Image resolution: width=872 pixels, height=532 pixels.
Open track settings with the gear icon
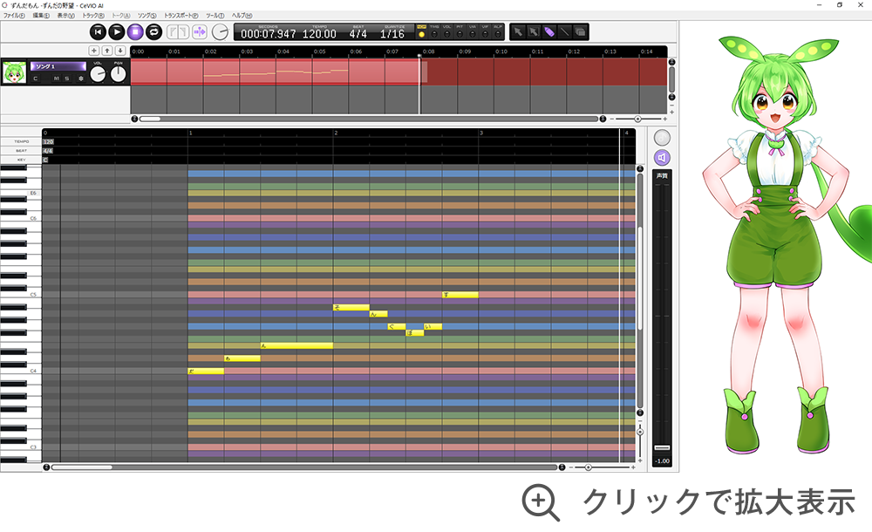point(81,78)
